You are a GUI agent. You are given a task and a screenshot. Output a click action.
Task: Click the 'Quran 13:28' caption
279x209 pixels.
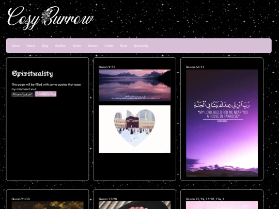(107, 199)
